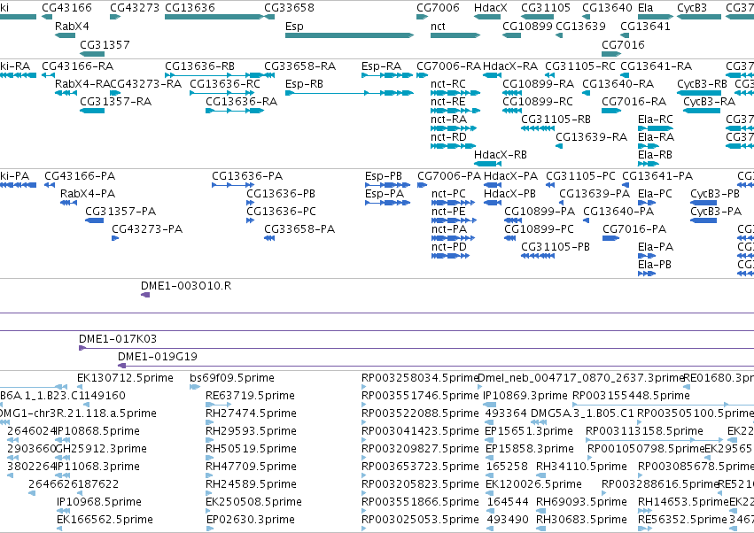
Task: Click the CG10899-RC transcript label
Action: (x=538, y=102)
